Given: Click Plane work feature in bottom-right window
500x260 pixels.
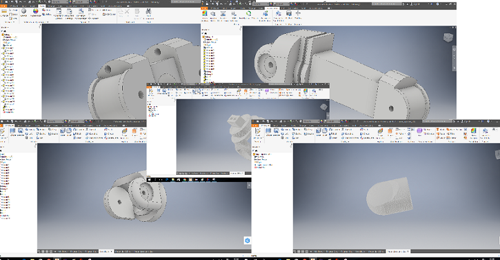Looking at the screenshot, I should [x=390, y=132].
